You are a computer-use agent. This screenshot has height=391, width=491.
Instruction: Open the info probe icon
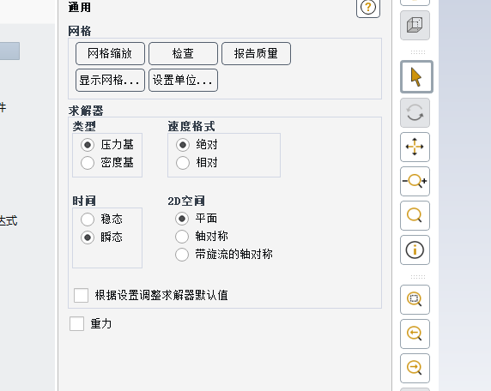pos(415,250)
